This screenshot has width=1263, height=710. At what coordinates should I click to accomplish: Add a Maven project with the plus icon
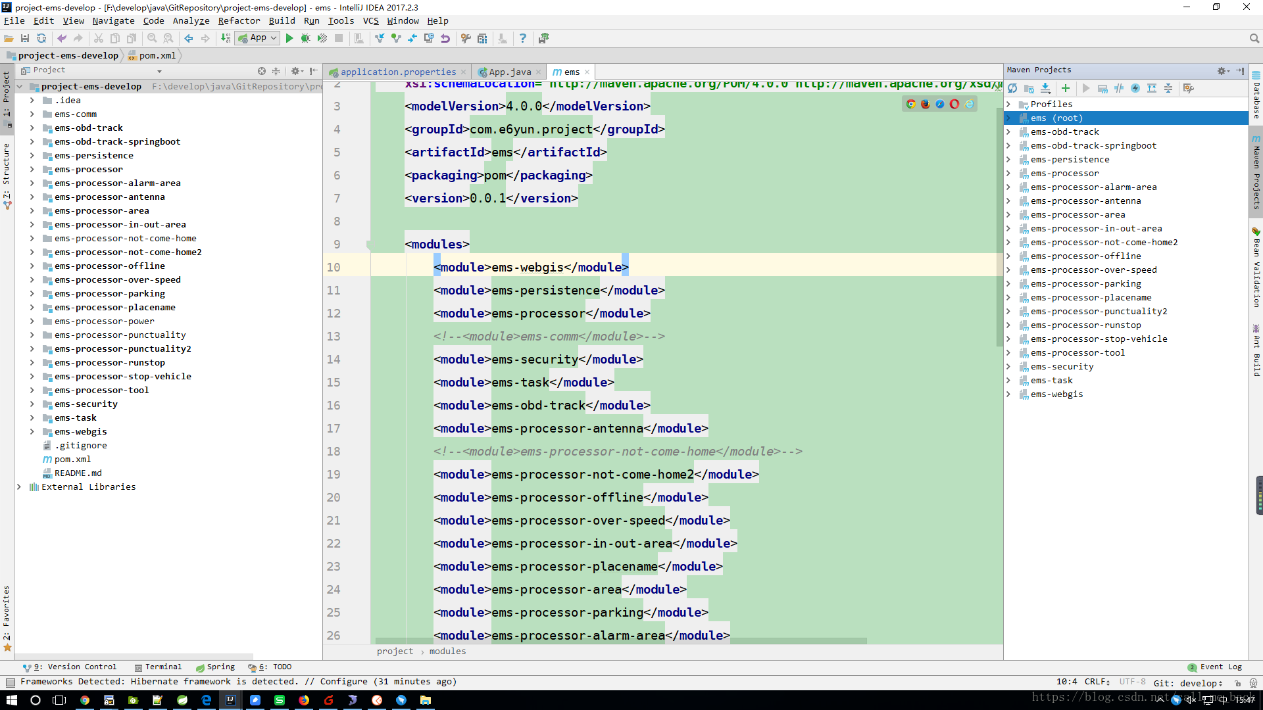1066,88
